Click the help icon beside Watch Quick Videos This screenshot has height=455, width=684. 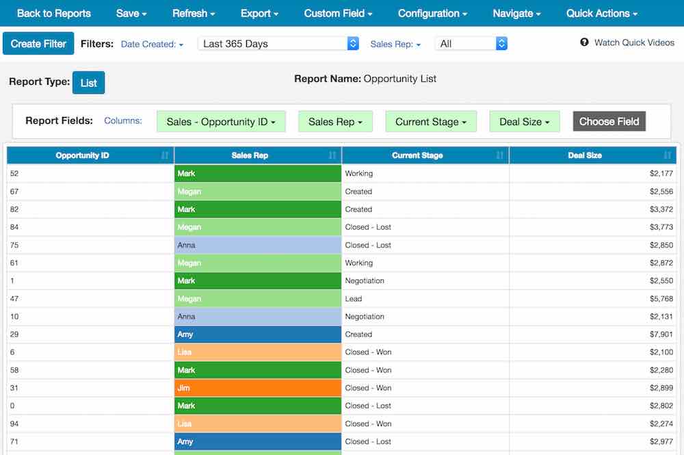pos(584,42)
